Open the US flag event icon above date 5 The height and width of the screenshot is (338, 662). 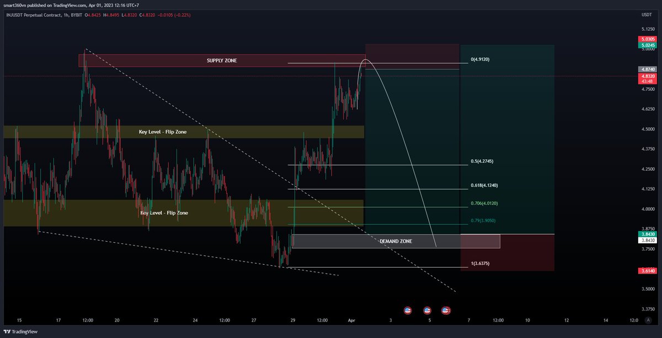click(x=427, y=310)
